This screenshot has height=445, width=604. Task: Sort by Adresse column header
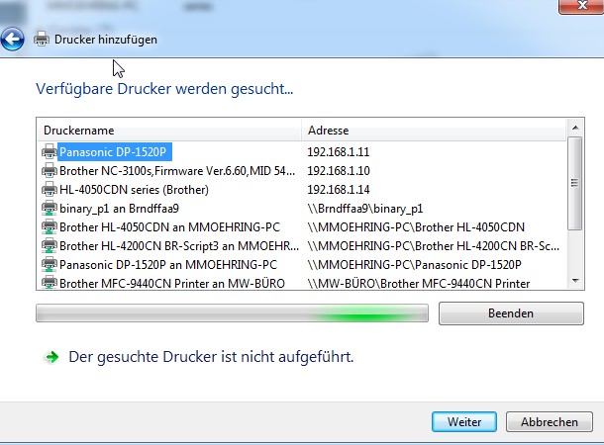tap(434, 130)
